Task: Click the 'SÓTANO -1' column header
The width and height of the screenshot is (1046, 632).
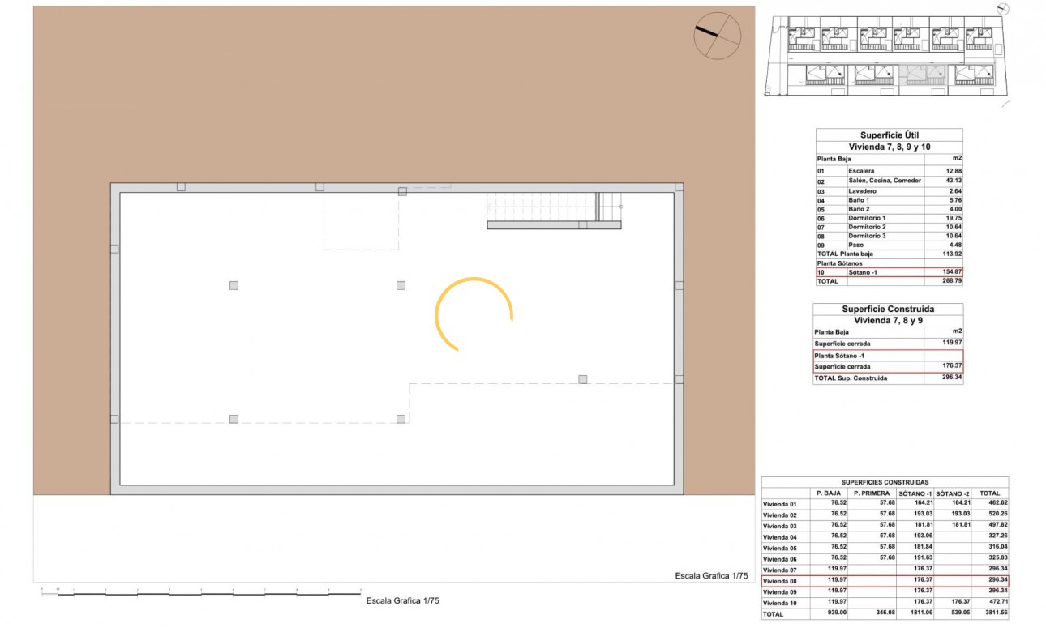Action: [915, 493]
